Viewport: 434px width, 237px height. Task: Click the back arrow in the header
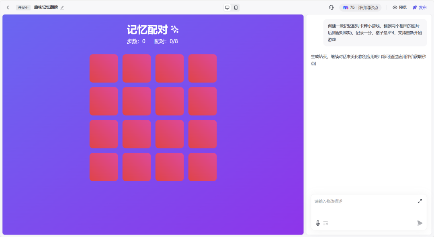point(8,7)
